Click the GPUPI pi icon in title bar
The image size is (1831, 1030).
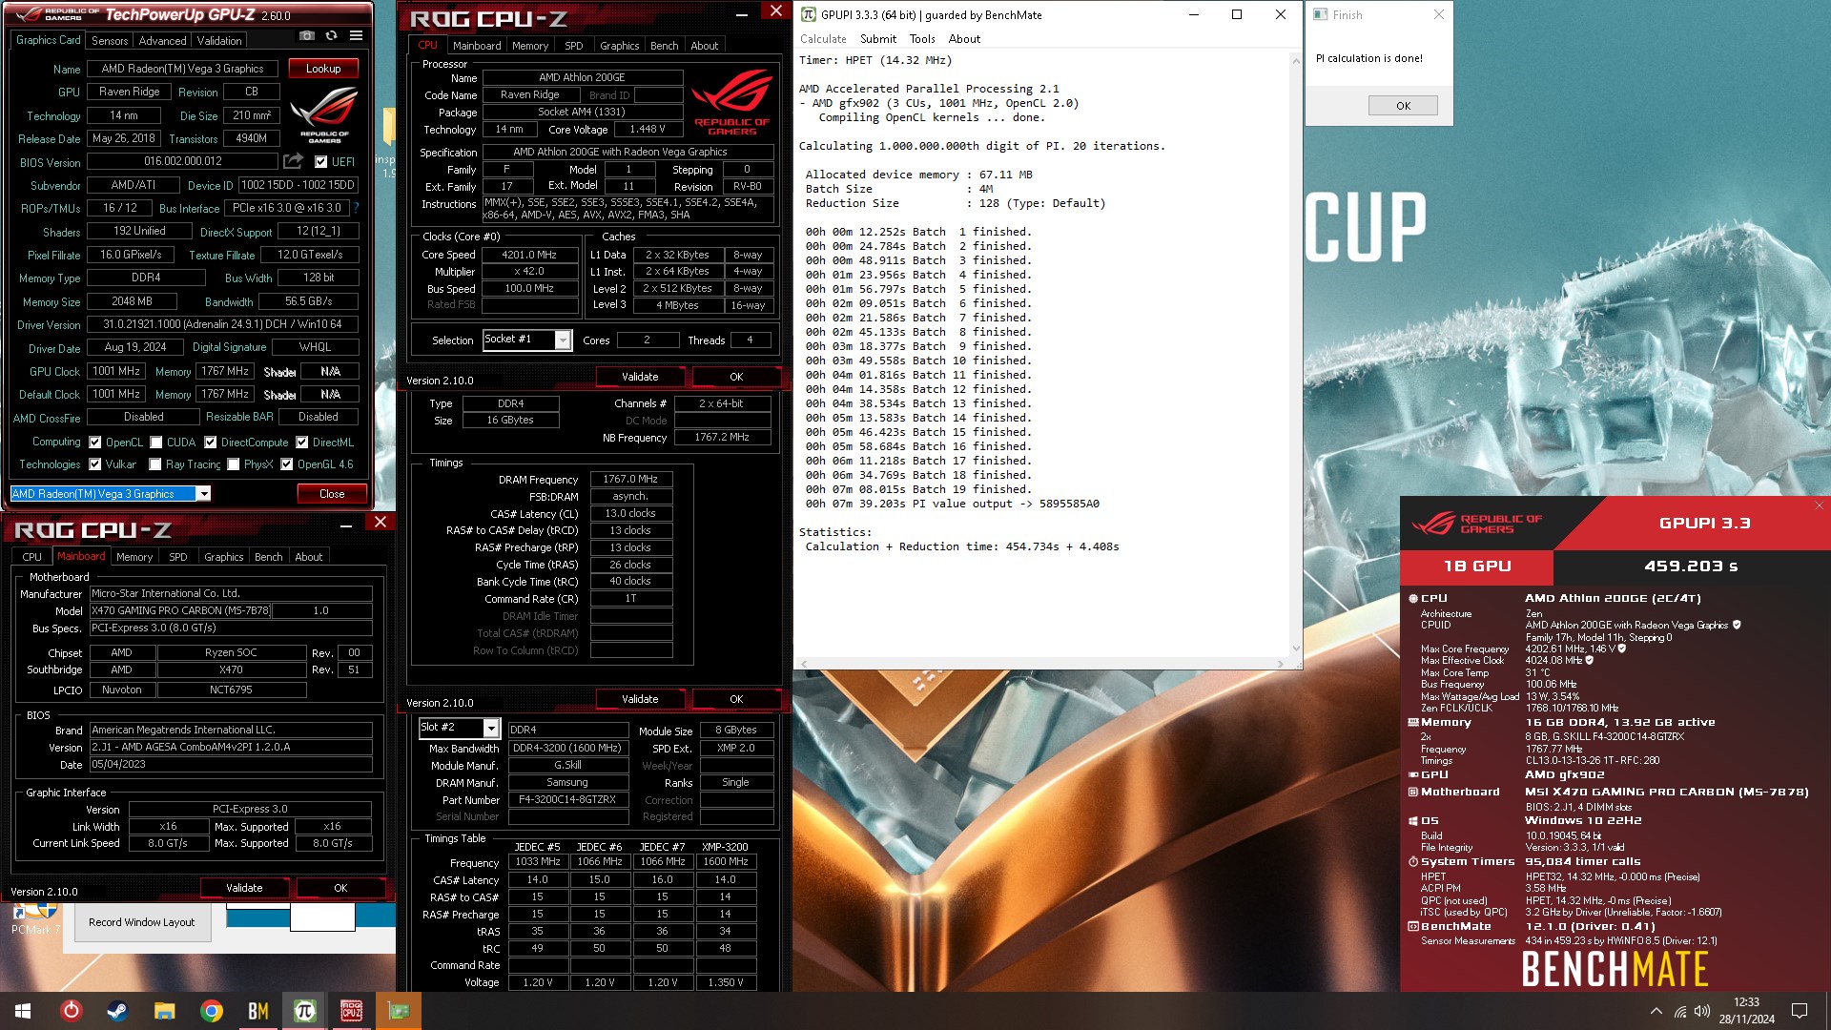808,14
